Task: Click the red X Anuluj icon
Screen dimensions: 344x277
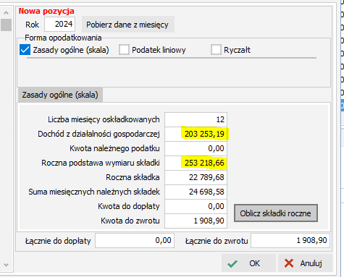Action: (289, 263)
